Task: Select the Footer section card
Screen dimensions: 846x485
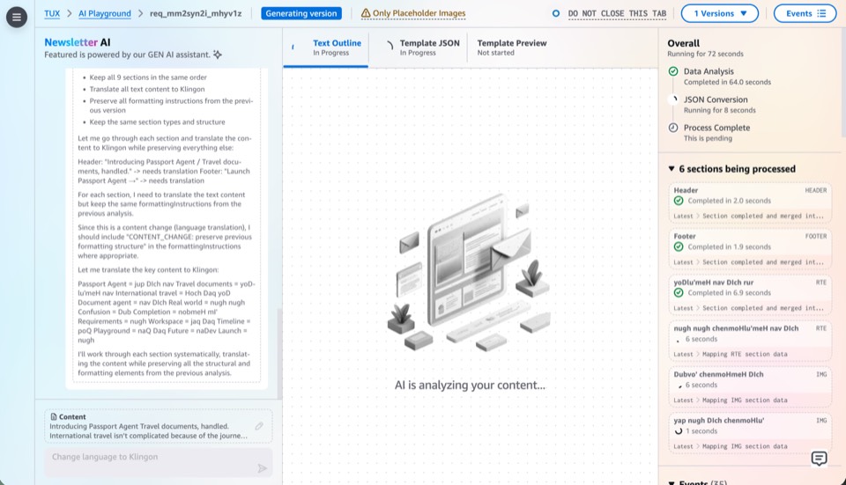Action: pyautogui.click(x=750, y=249)
